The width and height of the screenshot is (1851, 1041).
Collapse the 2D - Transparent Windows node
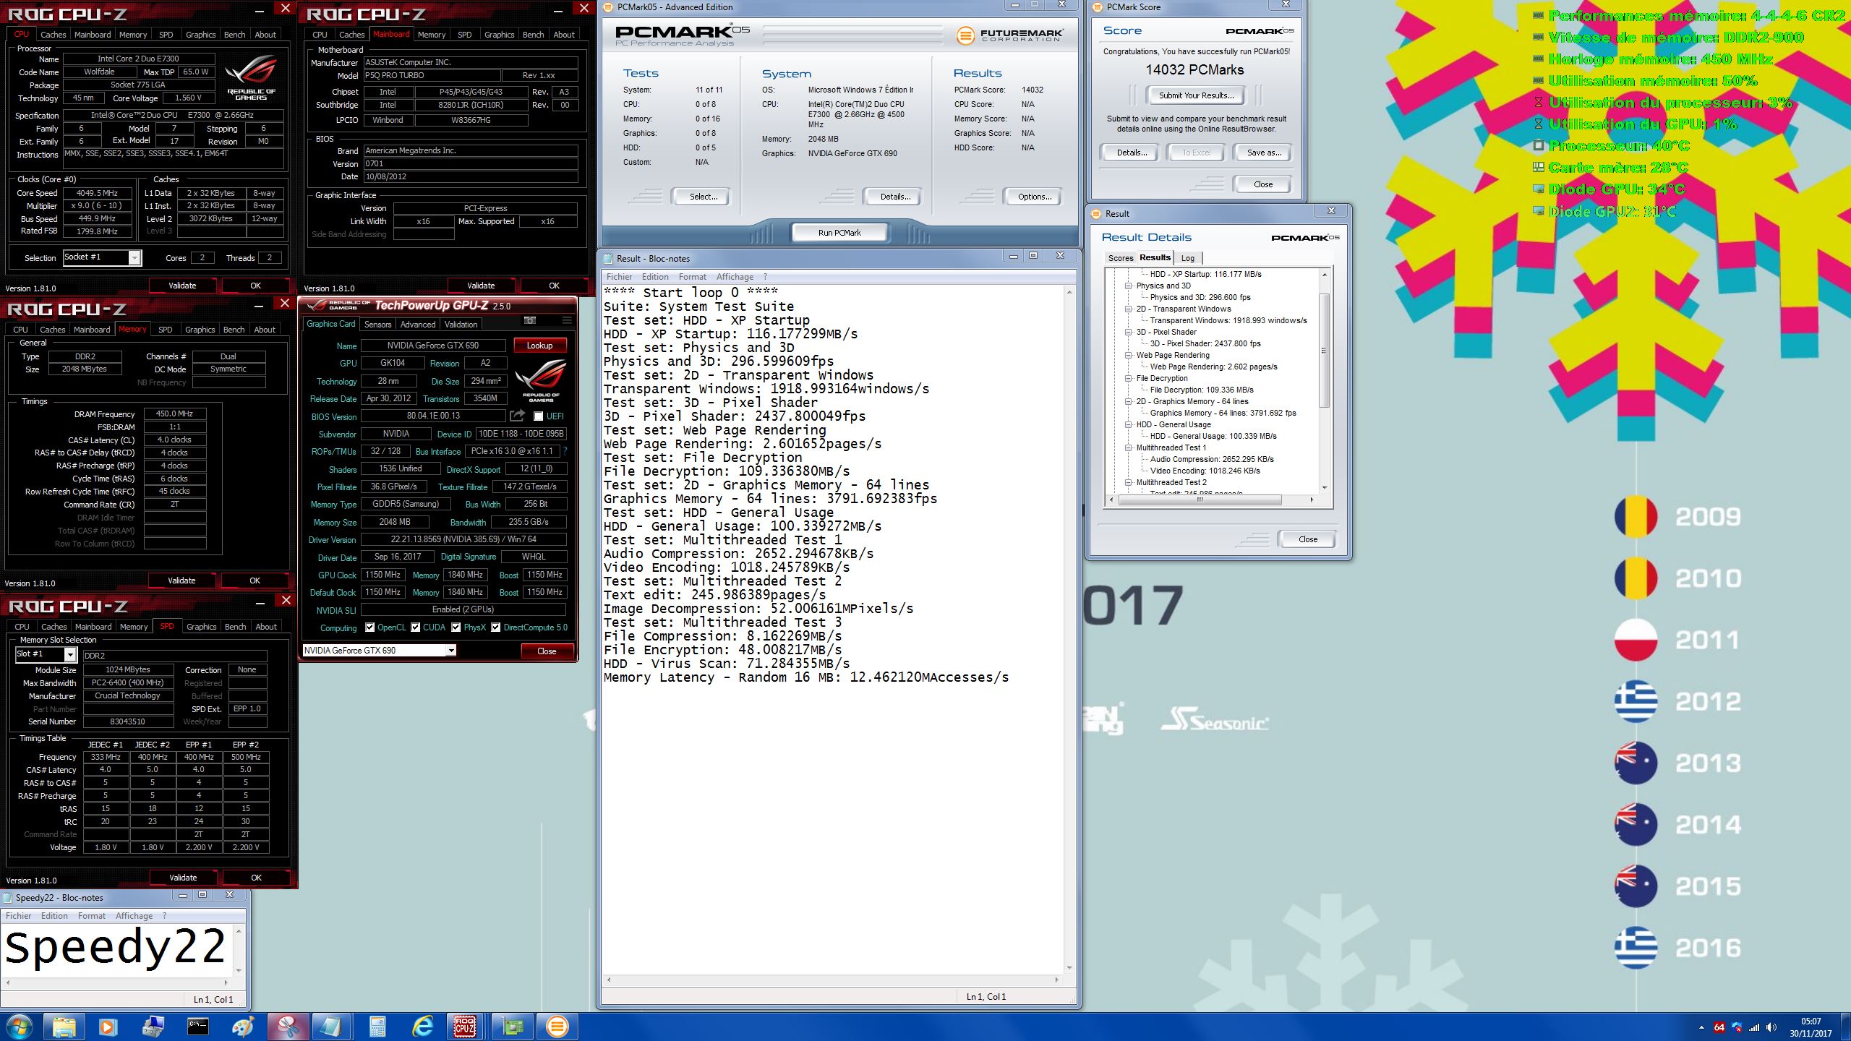(x=1128, y=309)
